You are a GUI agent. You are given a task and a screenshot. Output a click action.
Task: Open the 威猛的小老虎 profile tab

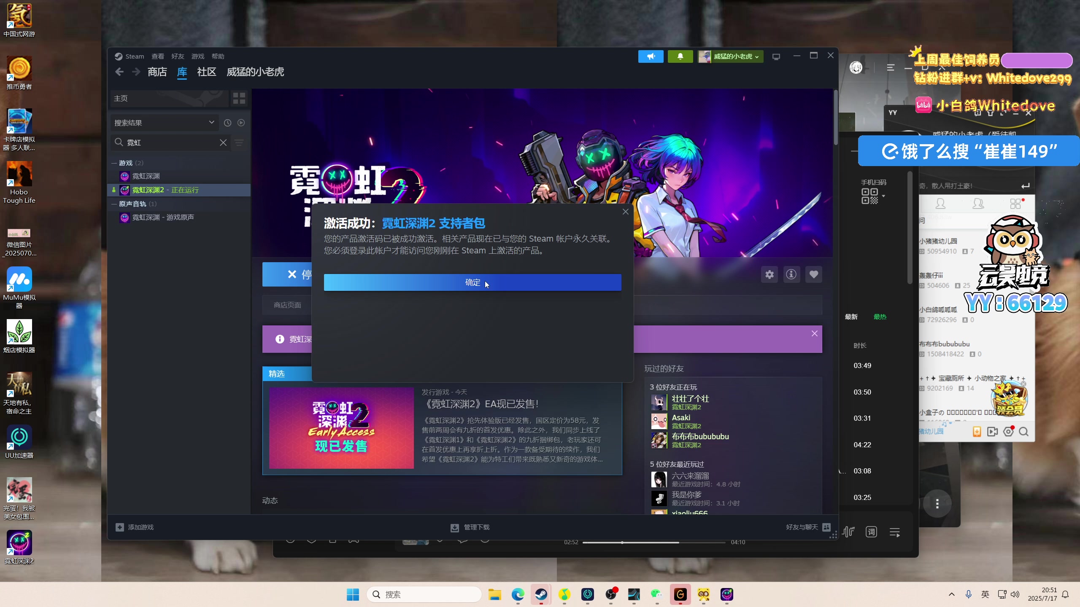(255, 72)
